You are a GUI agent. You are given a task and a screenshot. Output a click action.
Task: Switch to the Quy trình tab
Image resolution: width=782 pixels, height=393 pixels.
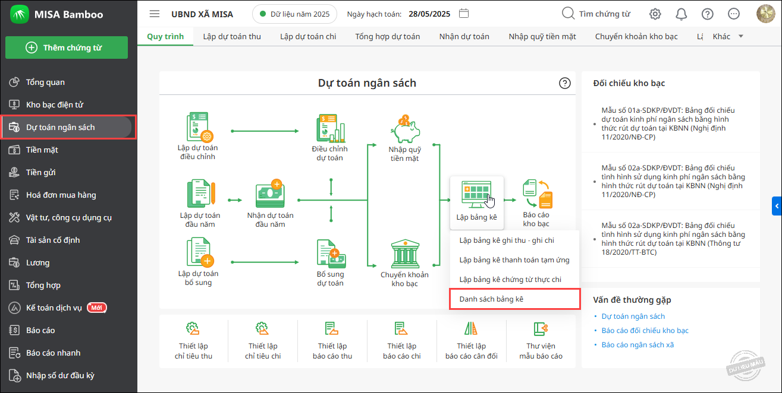pos(165,36)
